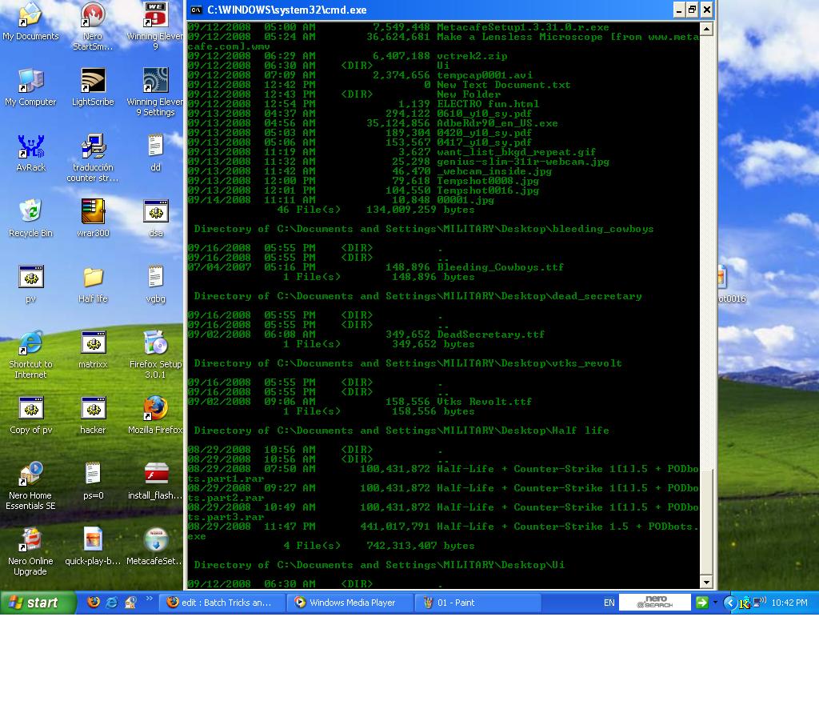819x709 pixels.
Task: Switch to Windows Media Player in taskbar
Action: pos(350,603)
